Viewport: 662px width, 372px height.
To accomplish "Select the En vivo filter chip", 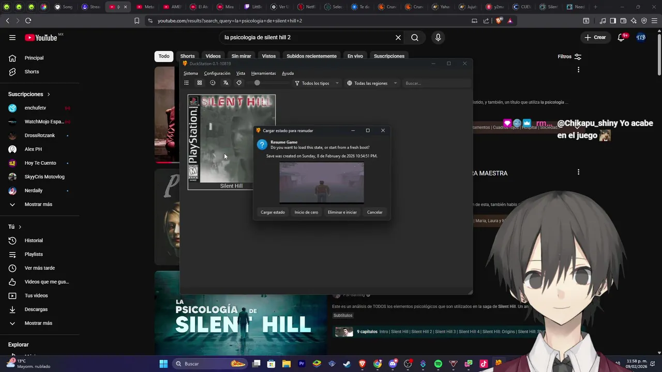I will pos(355,56).
